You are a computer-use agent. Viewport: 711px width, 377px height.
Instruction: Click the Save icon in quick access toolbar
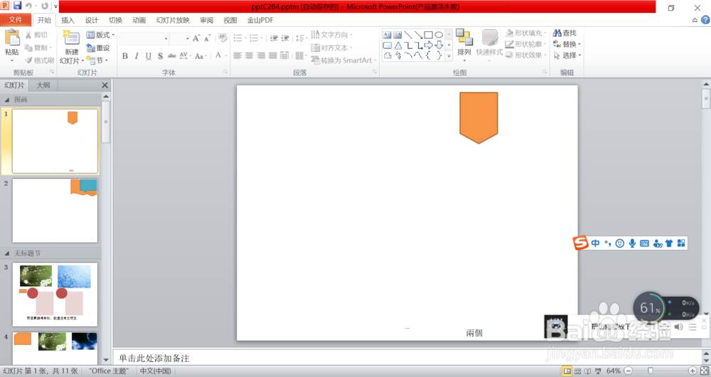click(x=18, y=6)
